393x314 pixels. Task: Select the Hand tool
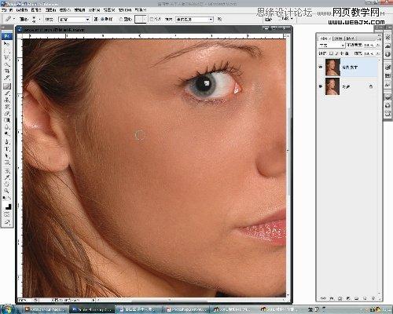click(x=7, y=184)
